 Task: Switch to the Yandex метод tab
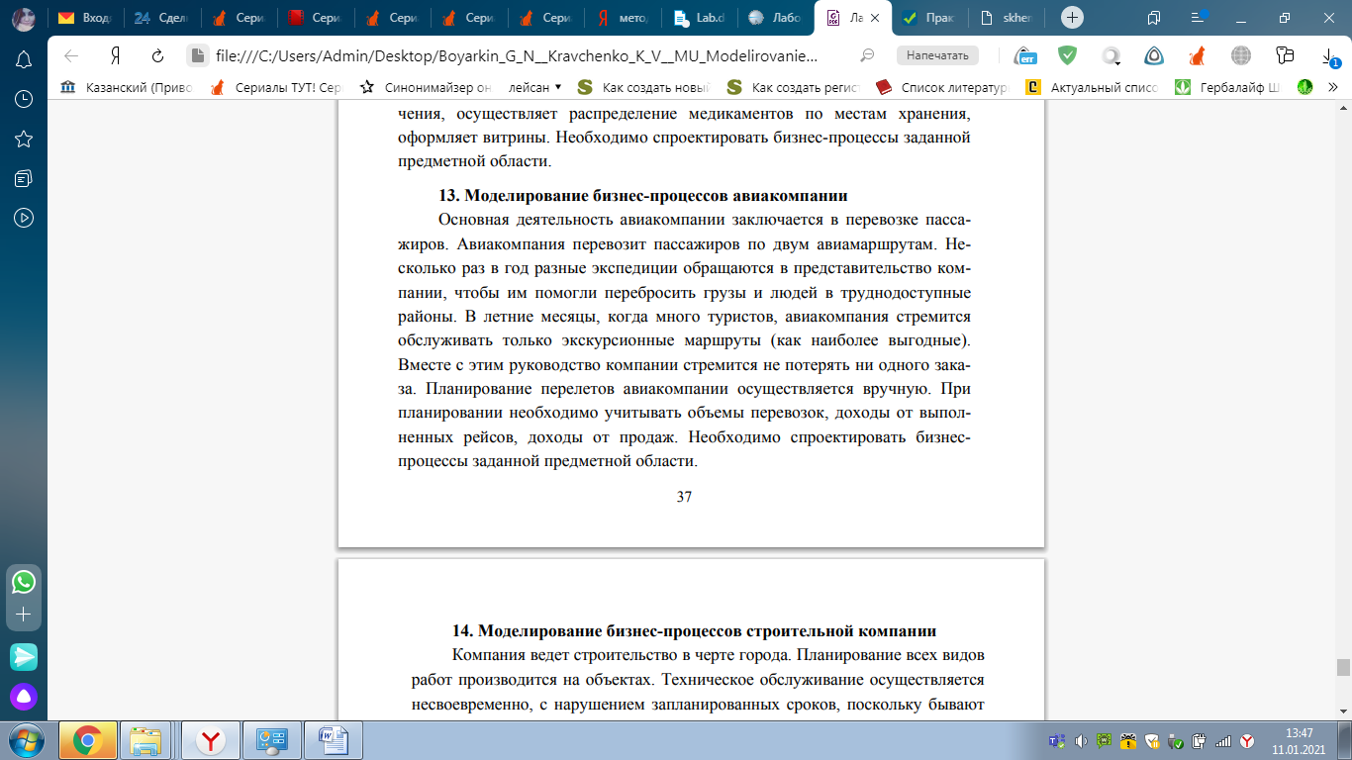[624, 17]
